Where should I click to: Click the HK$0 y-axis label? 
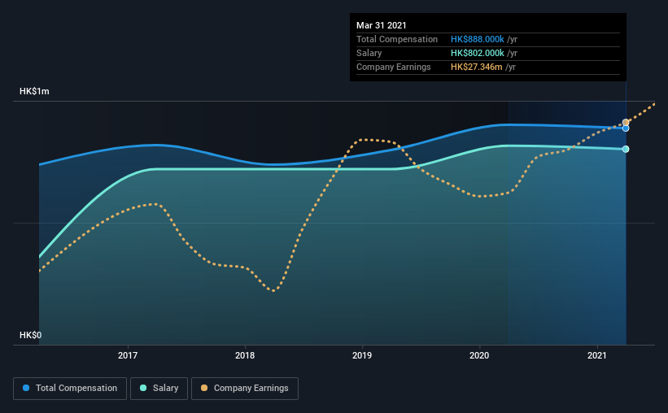[30, 335]
